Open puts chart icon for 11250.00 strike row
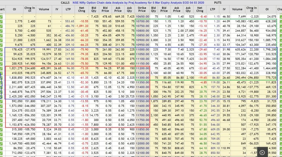Image resolution: width=282 pixels, height=157 pixels. (281, 73)
